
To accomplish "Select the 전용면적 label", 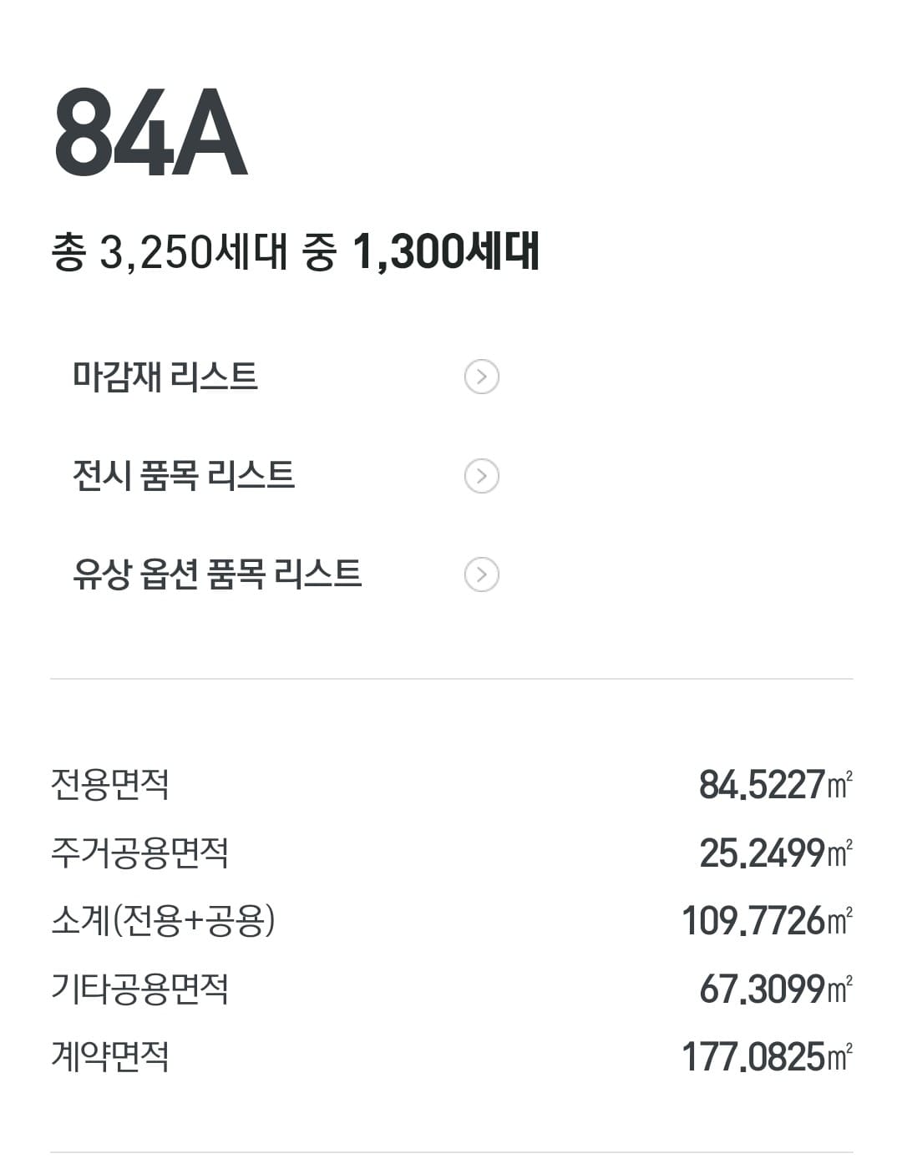I will (110, 784).
